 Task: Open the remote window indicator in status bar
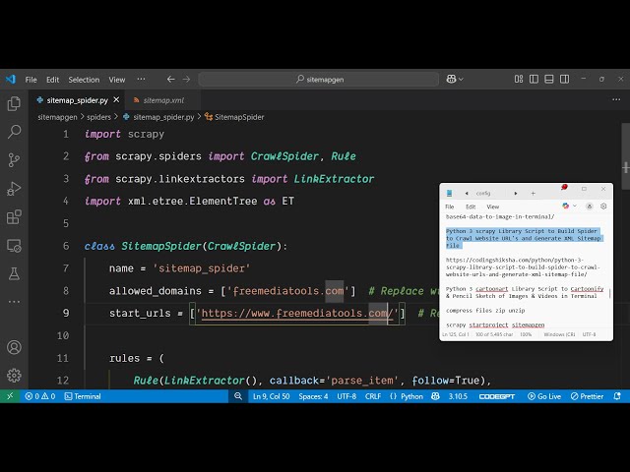click(x=10, y=396)
